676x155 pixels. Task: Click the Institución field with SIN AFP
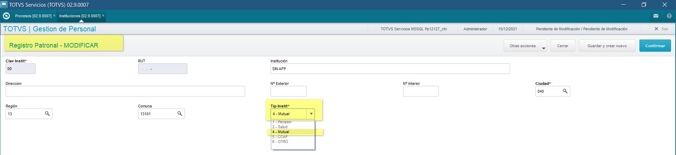pos(390,69)
